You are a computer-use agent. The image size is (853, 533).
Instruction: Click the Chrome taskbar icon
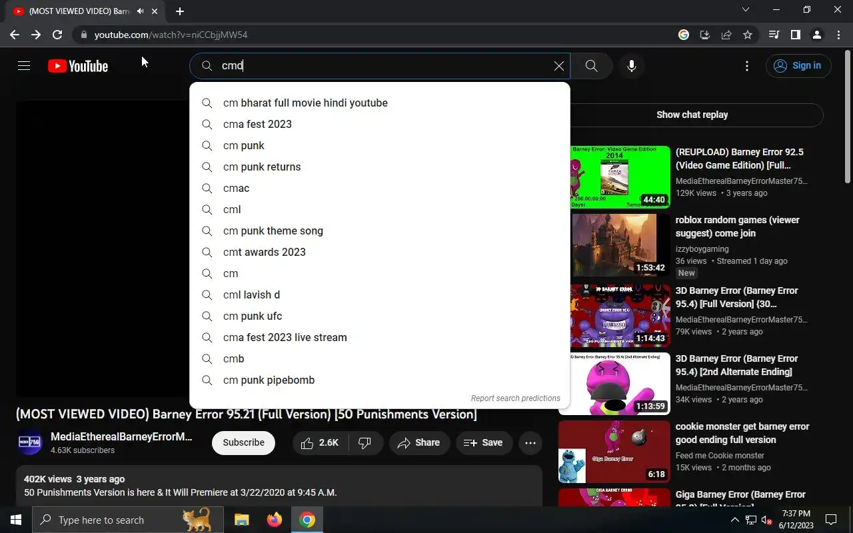(x=307, y=520)
